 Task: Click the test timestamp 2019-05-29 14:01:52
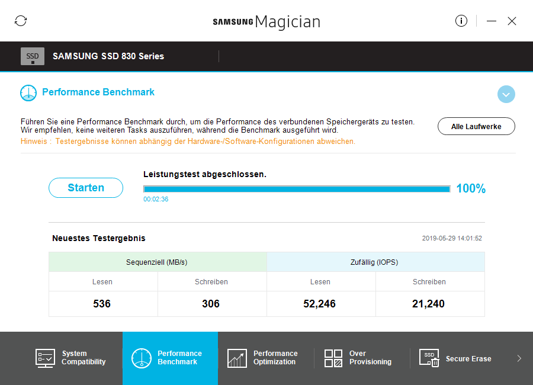tap(452, 238)
